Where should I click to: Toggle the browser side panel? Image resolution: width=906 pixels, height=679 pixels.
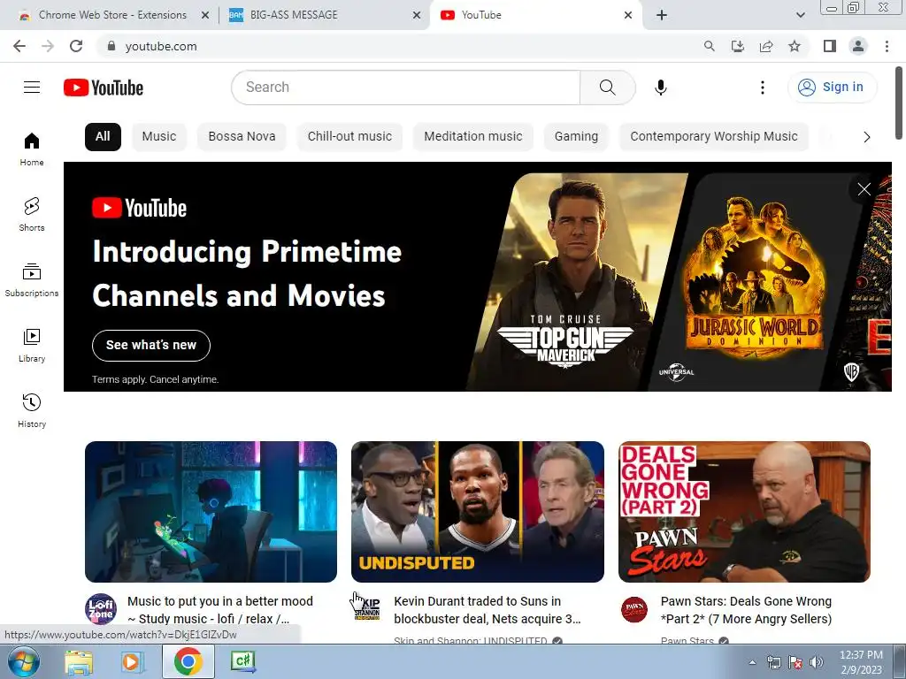coord(830,46)
